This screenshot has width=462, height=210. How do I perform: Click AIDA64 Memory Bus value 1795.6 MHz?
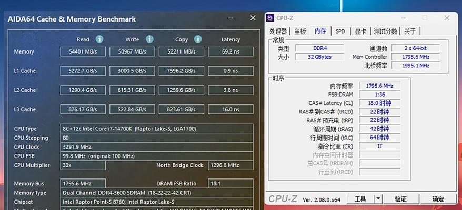click(83, 184)
